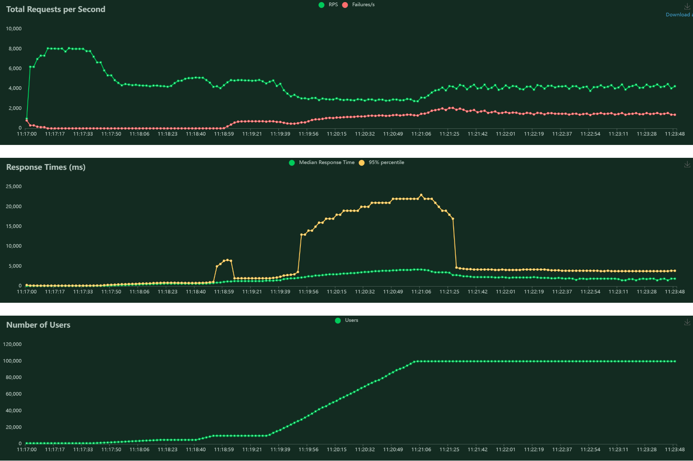
Task: Click the 11:21:06 tick on Users chart axis
Action: coord(421,449)
